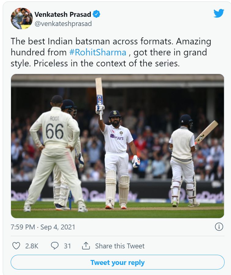Open the #RohitSharma hashtag link
Image resolution: width=231 pixels, height=275 pixels.
pos(98,52)
